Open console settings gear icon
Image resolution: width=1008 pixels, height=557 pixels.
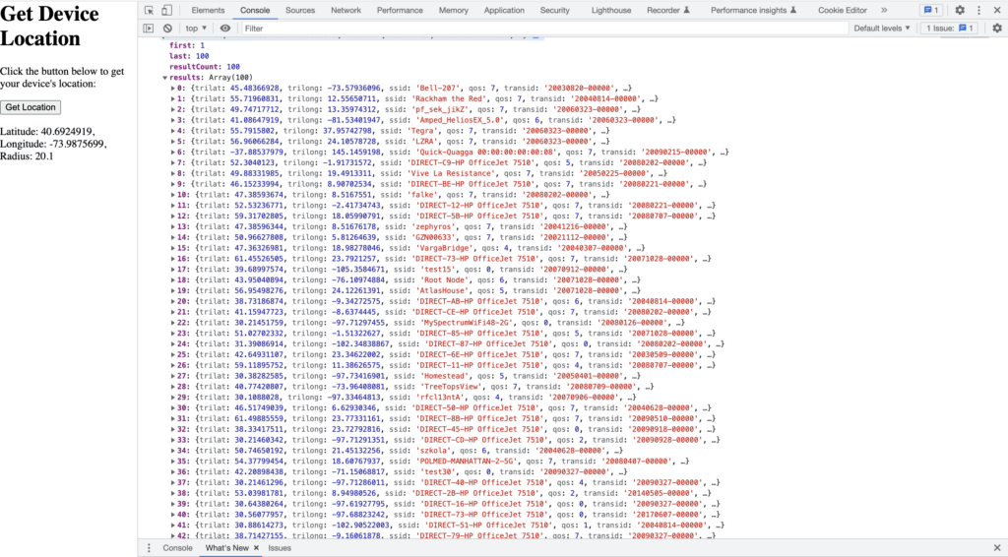point(996,29)
